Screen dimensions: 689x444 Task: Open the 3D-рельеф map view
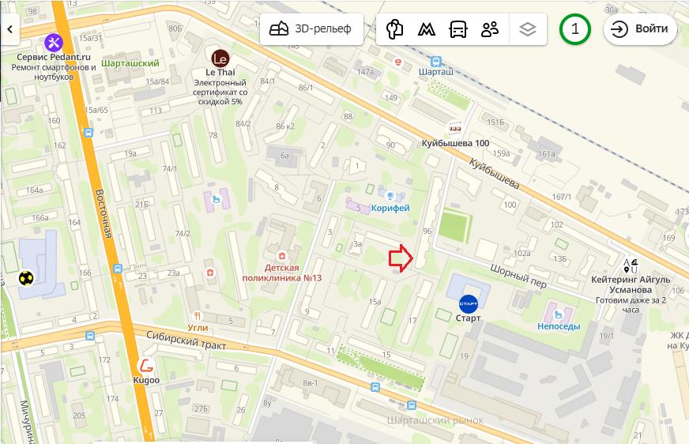point(311,29)
